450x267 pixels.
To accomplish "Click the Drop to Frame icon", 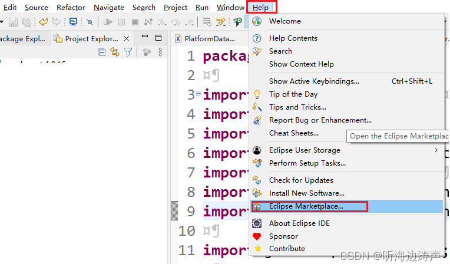I will (x=207, y=22).
